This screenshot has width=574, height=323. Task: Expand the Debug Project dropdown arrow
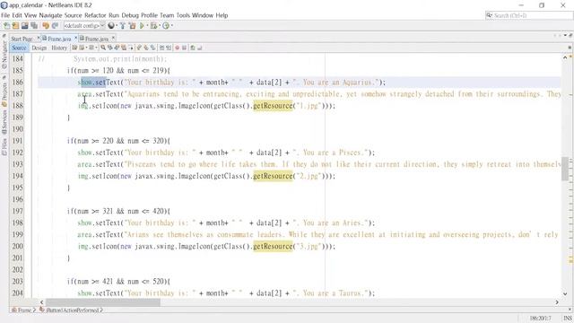160,26
